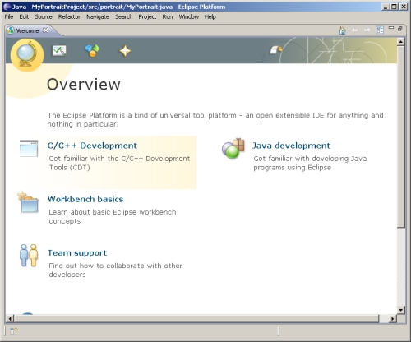The height and width of the screenshot is (342, 411).
Task: Click the Team support people icon
Action: pos(29,255)
